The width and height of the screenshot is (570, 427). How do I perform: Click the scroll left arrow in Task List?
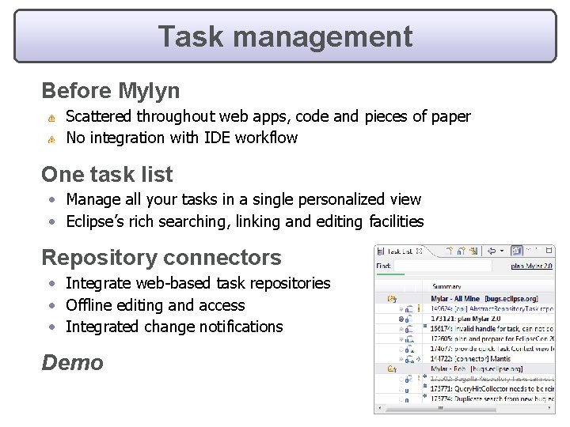click(380, 408)
